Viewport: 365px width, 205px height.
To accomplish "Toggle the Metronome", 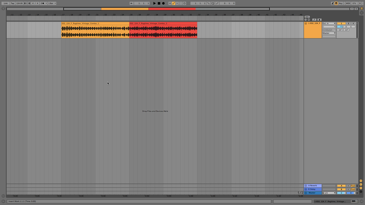I will (42, 3).
